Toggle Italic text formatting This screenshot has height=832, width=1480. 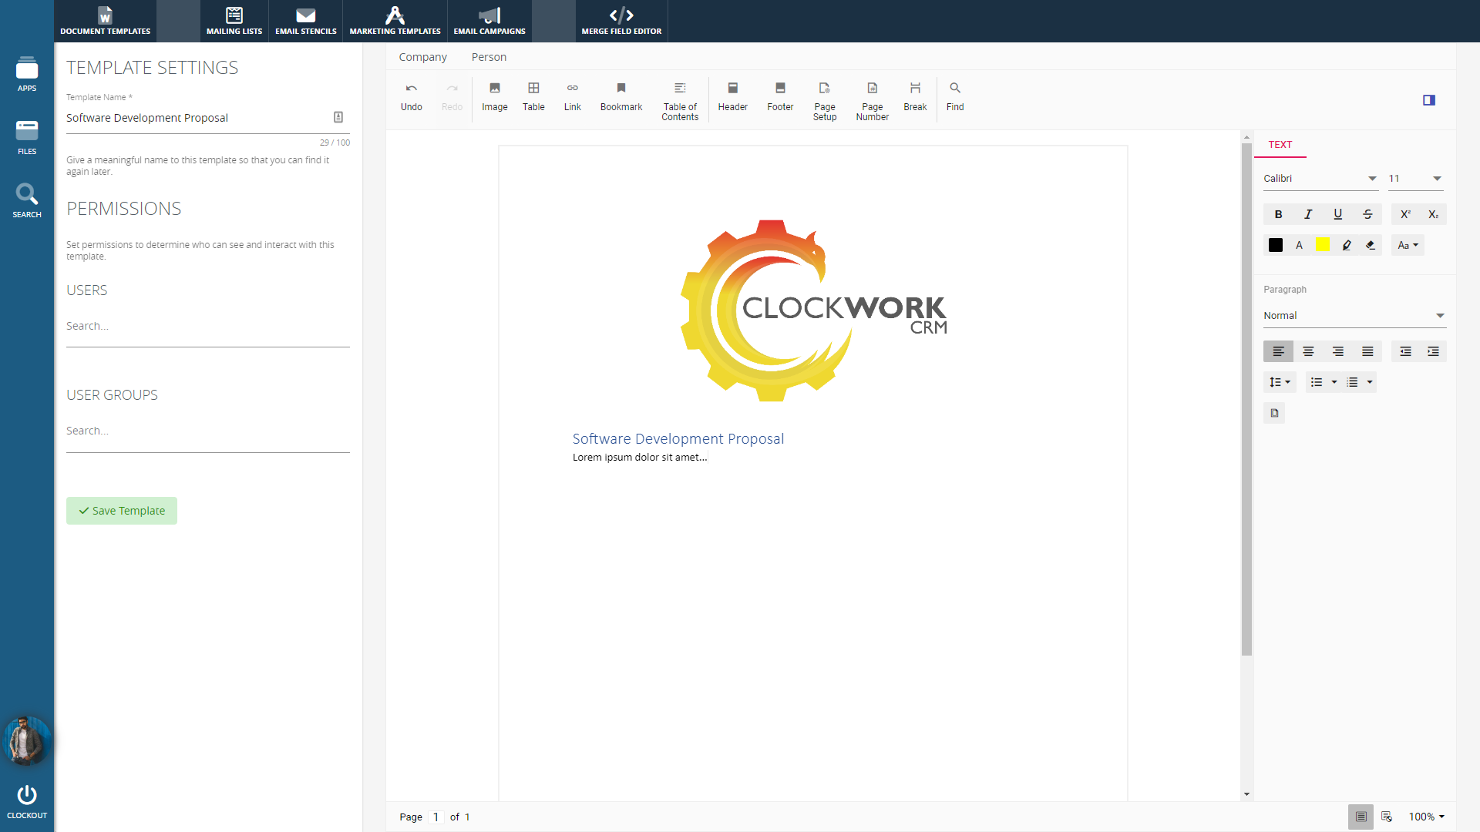(1308, 214)
